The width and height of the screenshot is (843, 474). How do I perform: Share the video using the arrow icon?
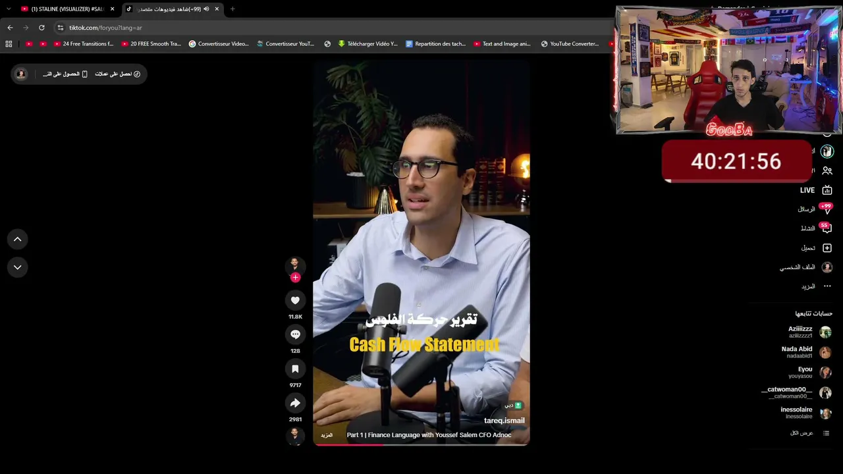[295, 403]
